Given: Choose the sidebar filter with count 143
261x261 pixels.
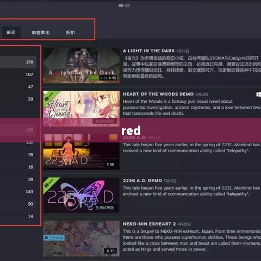Looking at the screenshot, I should click(x=18, y=191).
